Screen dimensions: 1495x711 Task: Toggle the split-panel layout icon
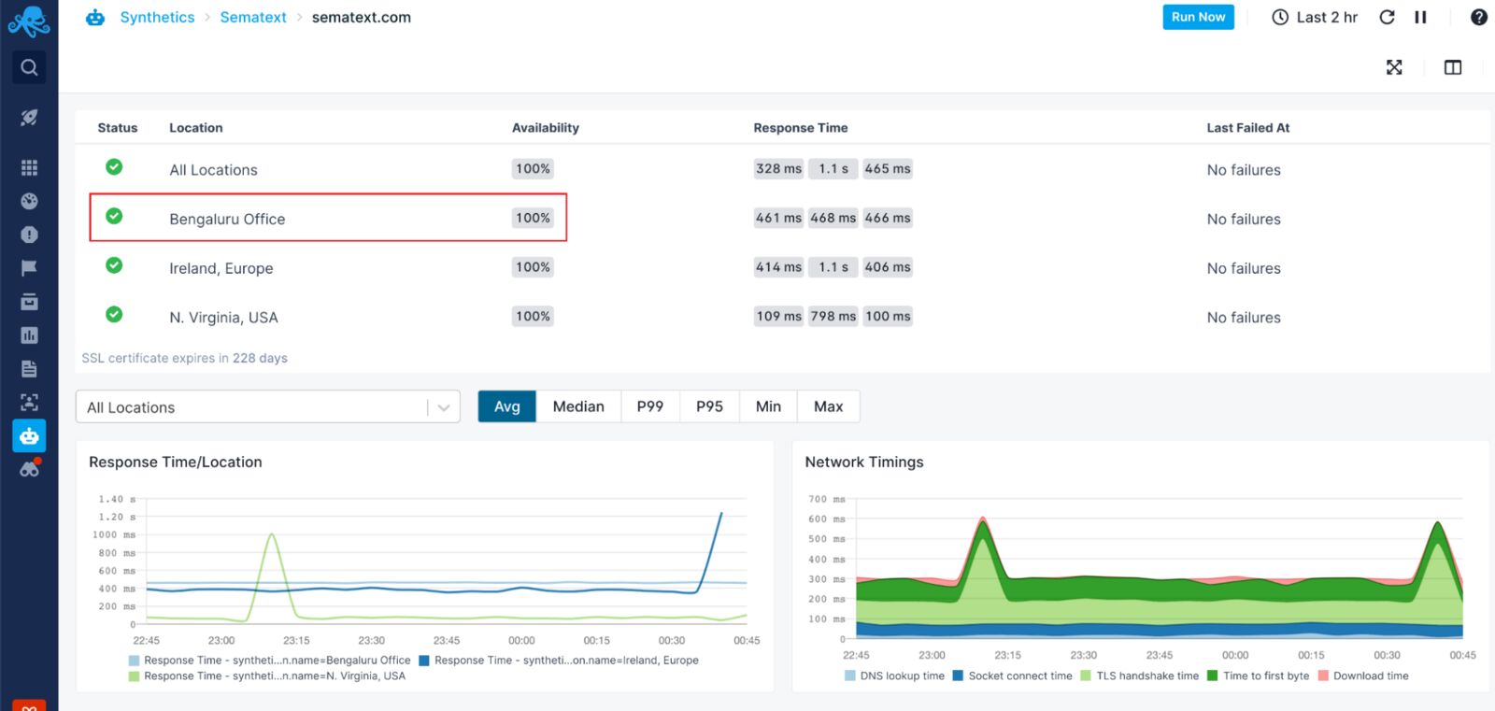point(1453,67)
